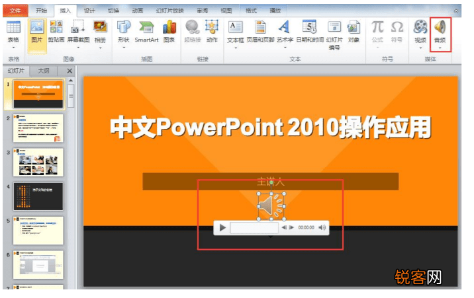Expand the 艺术字 dropdown arrow
The height and width of the screenshot is (298, 474).
pos(285,48)
